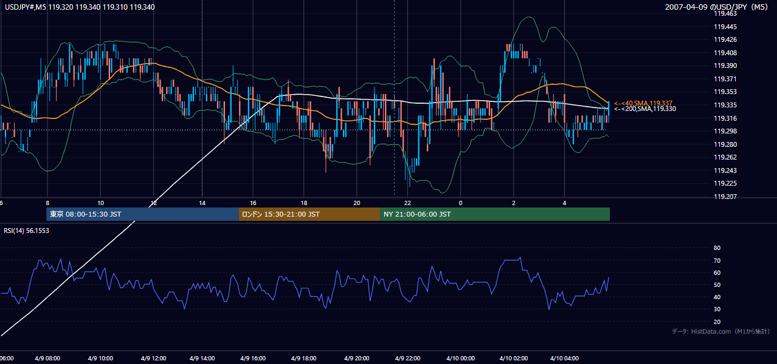The height and width of the screenshot is (364, 777).
Task: Click the 4/9 12:00 date axis label
Action: [153, 359]
